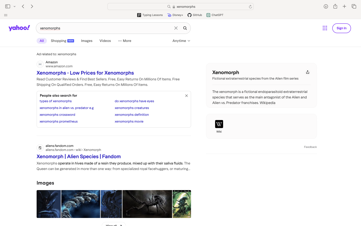
Task: Show tab overview icon
Action: tap(354, 7)
